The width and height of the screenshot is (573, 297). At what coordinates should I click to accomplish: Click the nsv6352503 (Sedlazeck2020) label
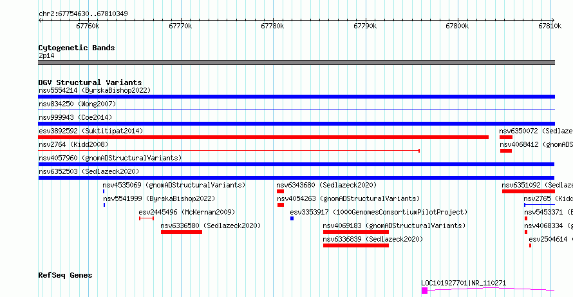pyautogui.click(x=89, y=171)
